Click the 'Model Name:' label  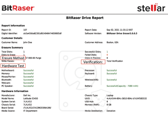[8, 99]
